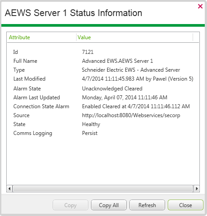Select the State Healthy row
The height and width of the screenshot is (216, 207).
(103, 124)
